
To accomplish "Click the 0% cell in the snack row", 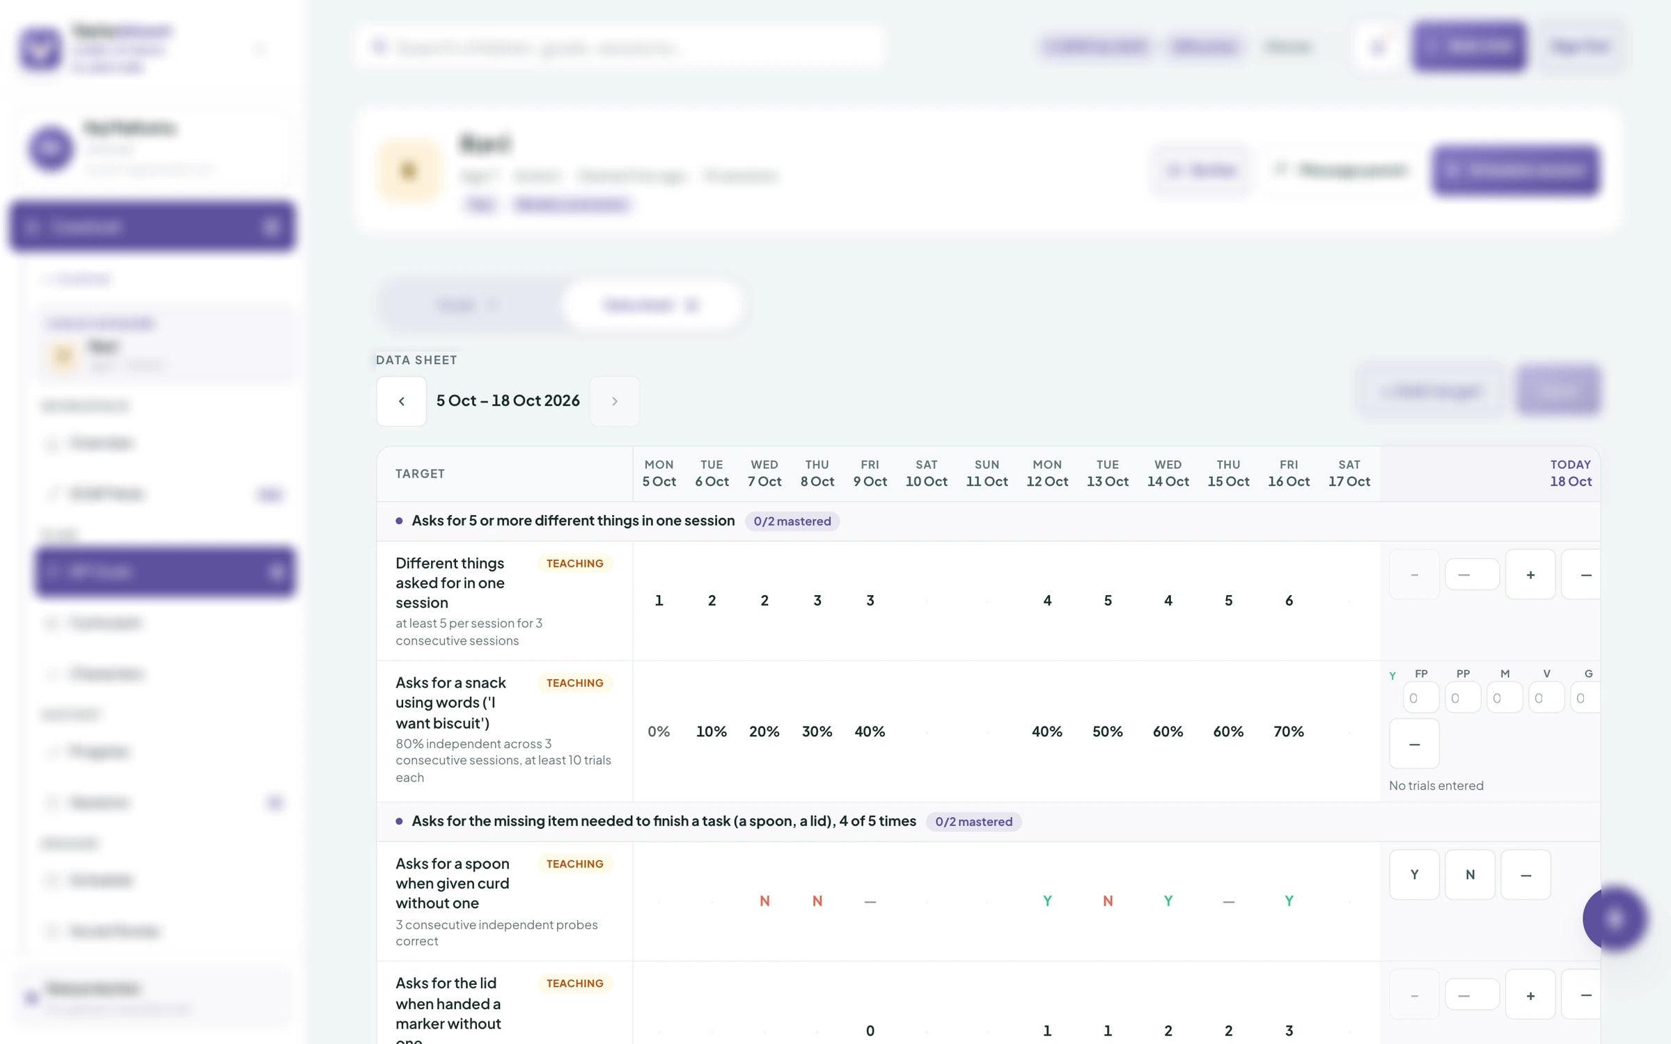I will pyautogui.click(x=659, y=731).
